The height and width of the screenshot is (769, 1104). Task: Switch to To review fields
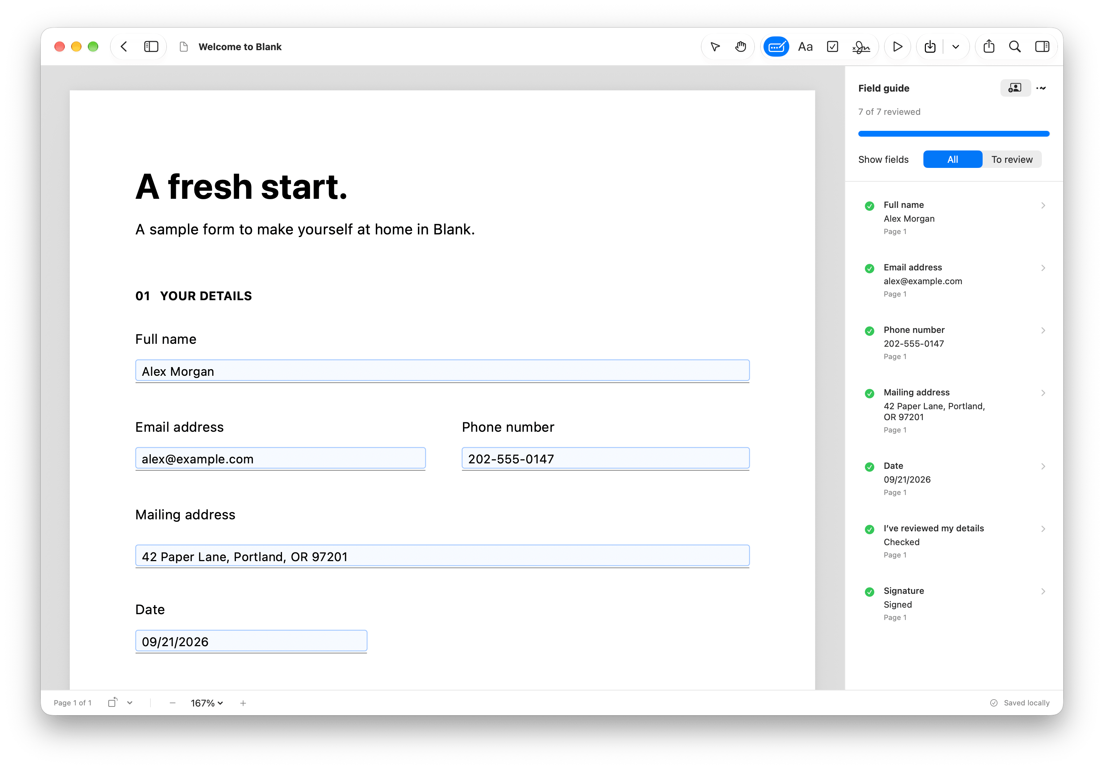(x=1012, y=159)
